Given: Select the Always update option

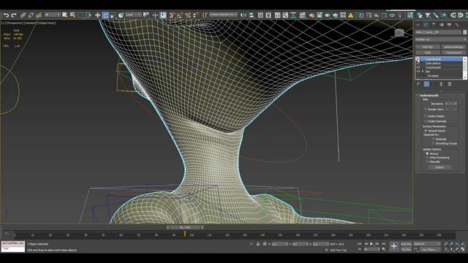Looking at the screenshot, I should (427, 153).
